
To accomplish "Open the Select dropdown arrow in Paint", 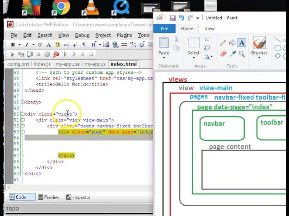I will tap(194, 58).
